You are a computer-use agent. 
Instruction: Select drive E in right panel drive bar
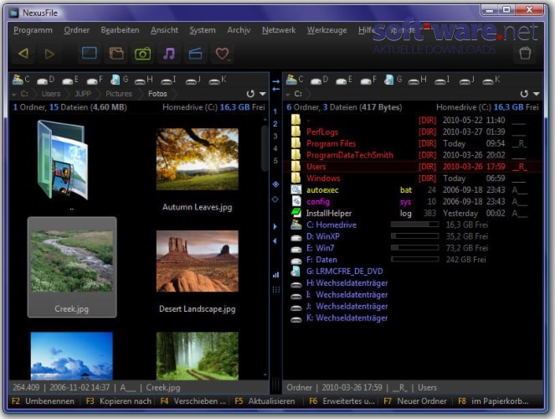tap(344, 80)
